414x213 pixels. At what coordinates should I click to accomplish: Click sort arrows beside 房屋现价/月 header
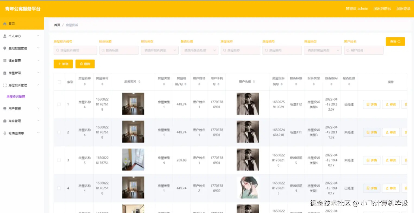pyautogui.click(x=185, y=84)
